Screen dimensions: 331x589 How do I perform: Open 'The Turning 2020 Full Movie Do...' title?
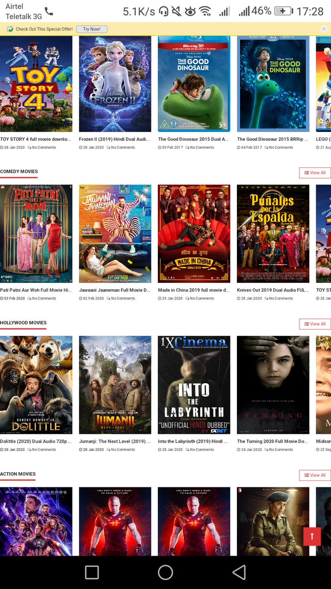pos(273,442)
